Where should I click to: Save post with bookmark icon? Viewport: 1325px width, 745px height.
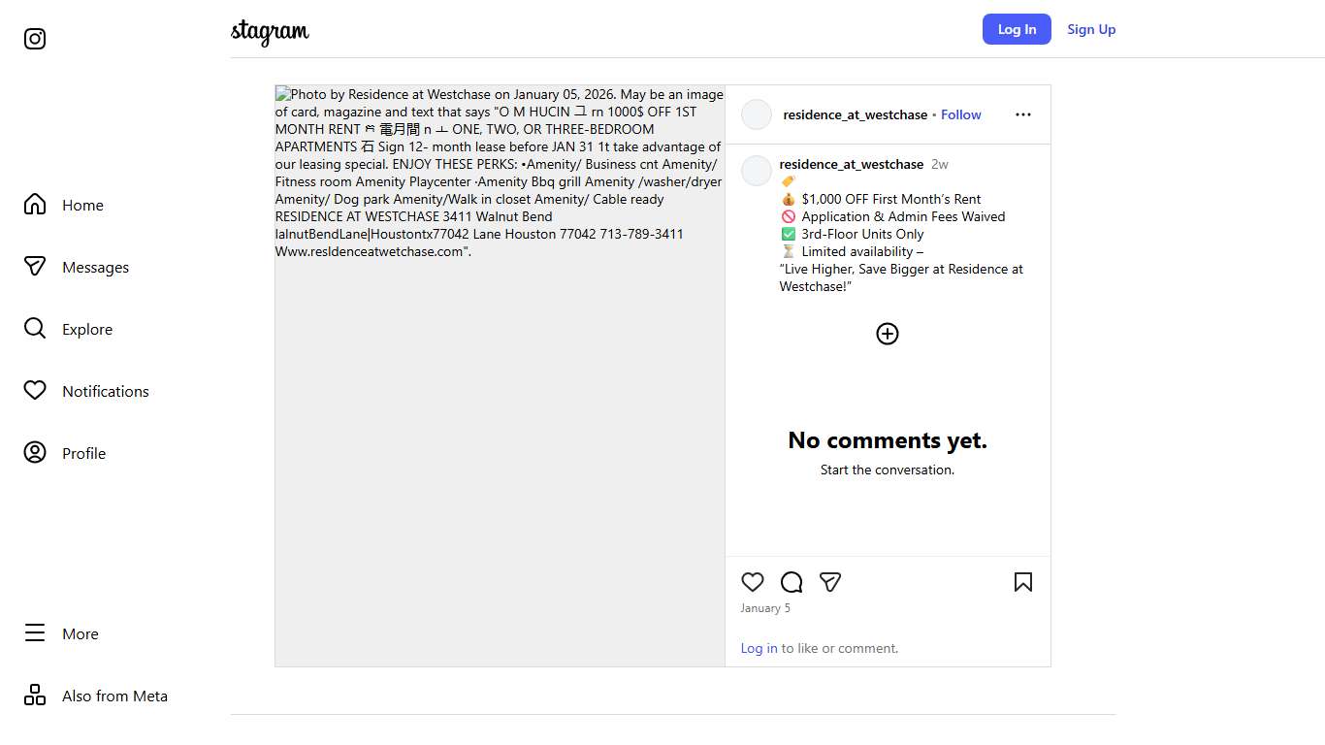coord(1022,582)
